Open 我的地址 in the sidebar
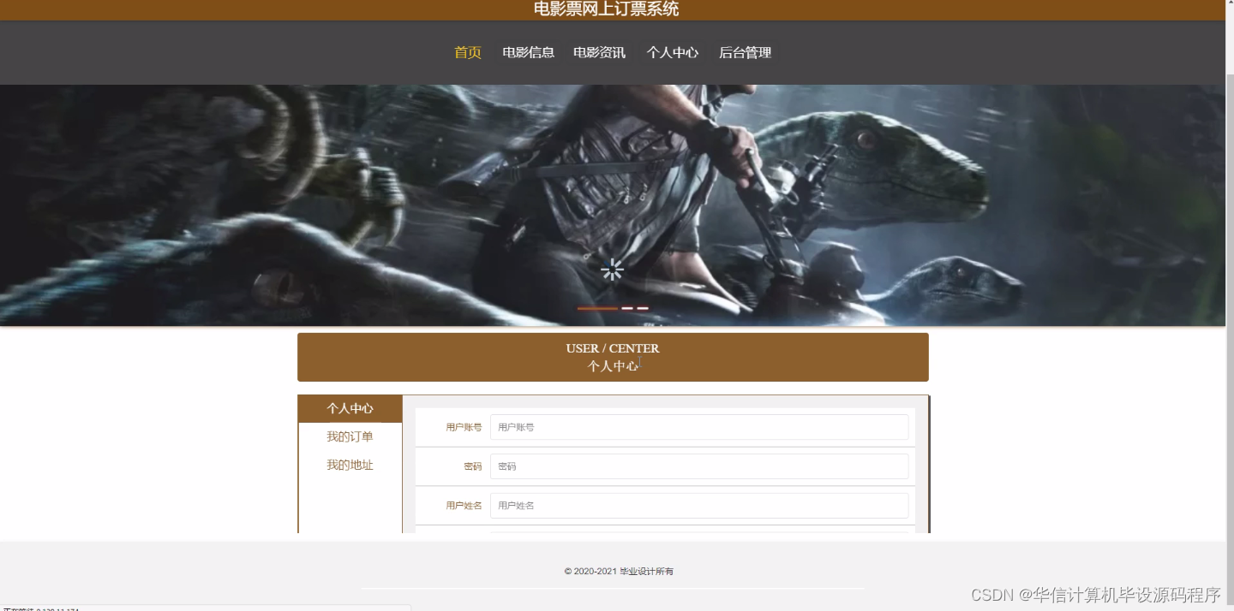Screen dimensions: 1234x611 coord(350,465)
